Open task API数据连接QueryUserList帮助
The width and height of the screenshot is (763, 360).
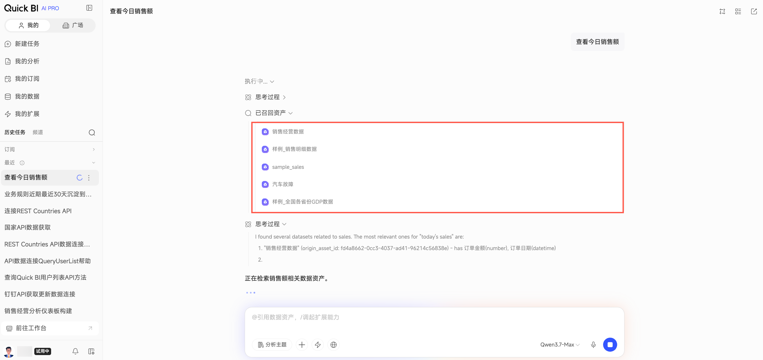pos(47,261)
